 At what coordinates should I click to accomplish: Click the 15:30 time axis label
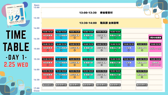[37, 59]
